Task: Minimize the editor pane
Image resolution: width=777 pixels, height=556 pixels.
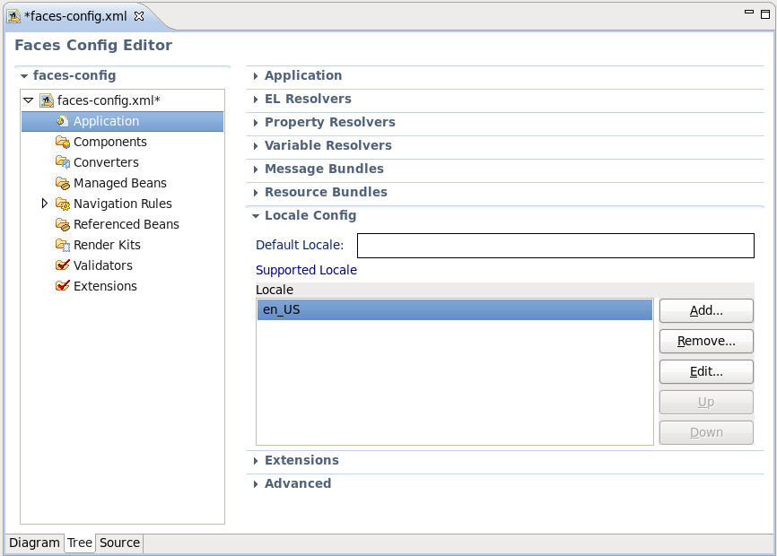Action: coord(749,12)
